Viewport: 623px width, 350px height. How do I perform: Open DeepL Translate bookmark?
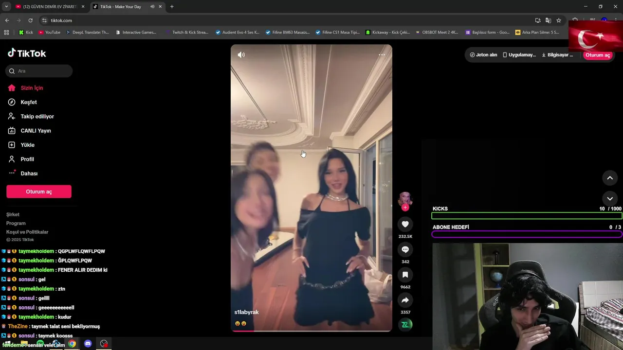point(87,33)
